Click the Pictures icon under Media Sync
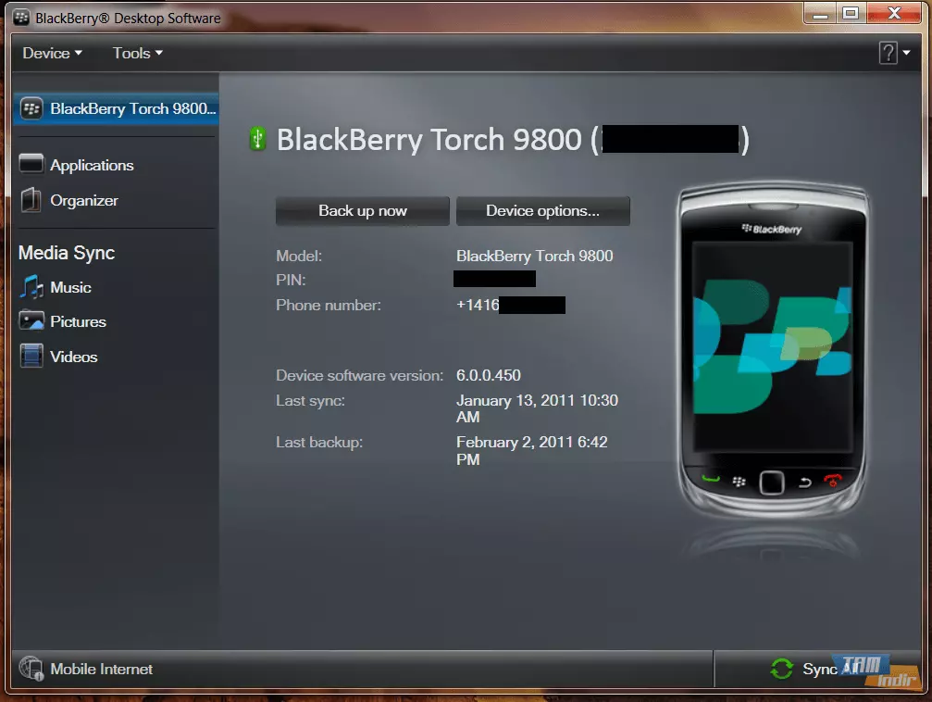This screenshot has width=932, height=702. click(x=31, y=320)
